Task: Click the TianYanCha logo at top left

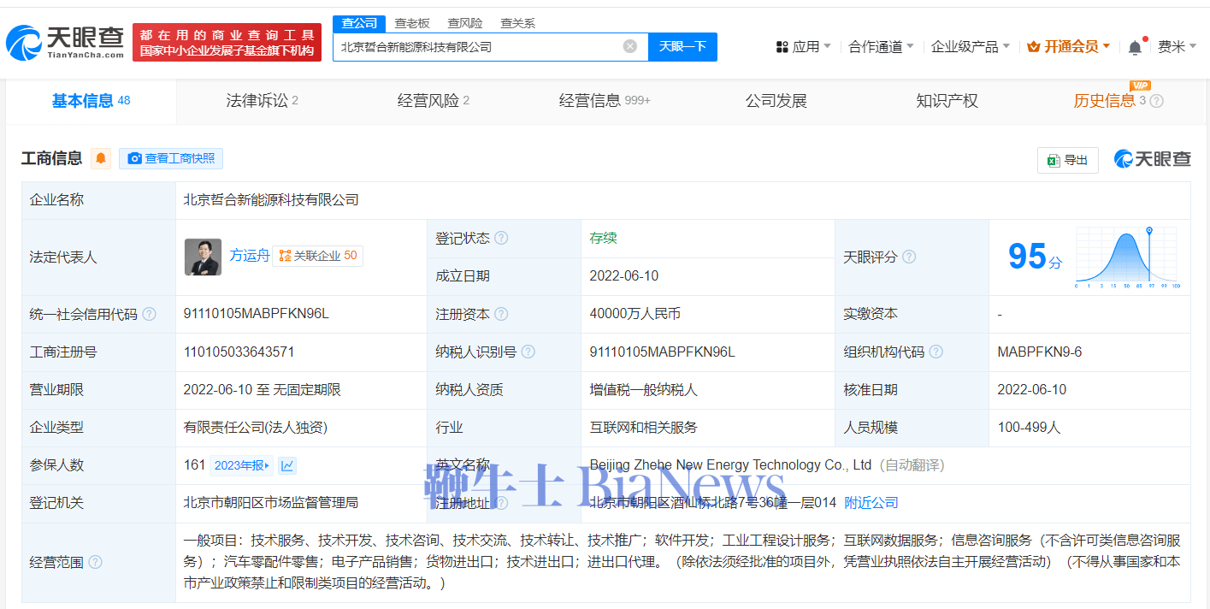Action: (x=65, y=42)
